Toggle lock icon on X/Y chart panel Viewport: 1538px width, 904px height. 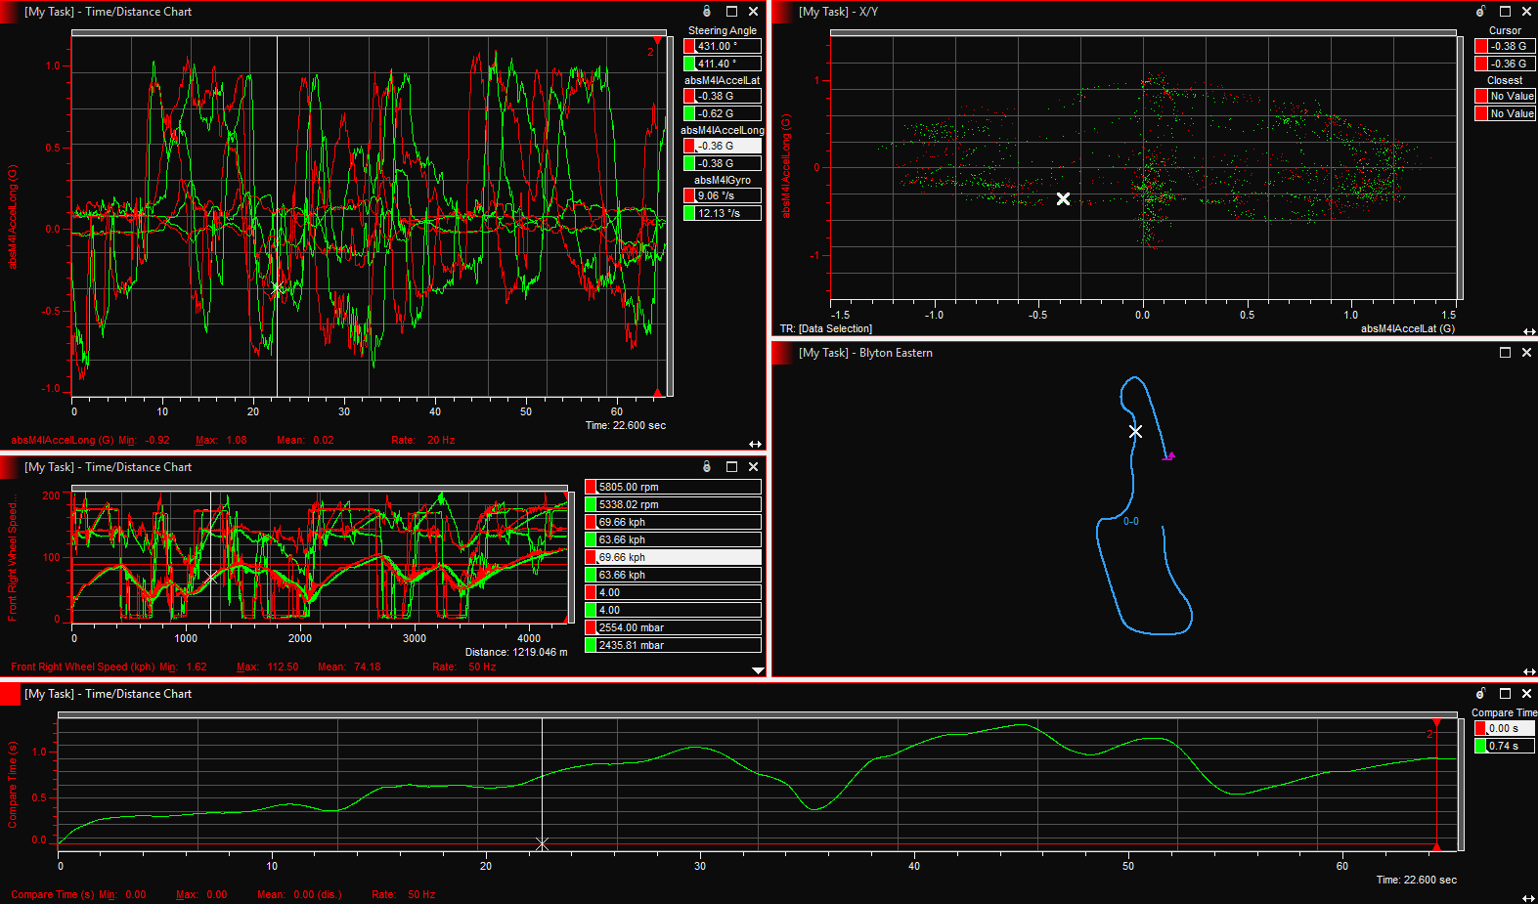click(x=1480, y=12)
